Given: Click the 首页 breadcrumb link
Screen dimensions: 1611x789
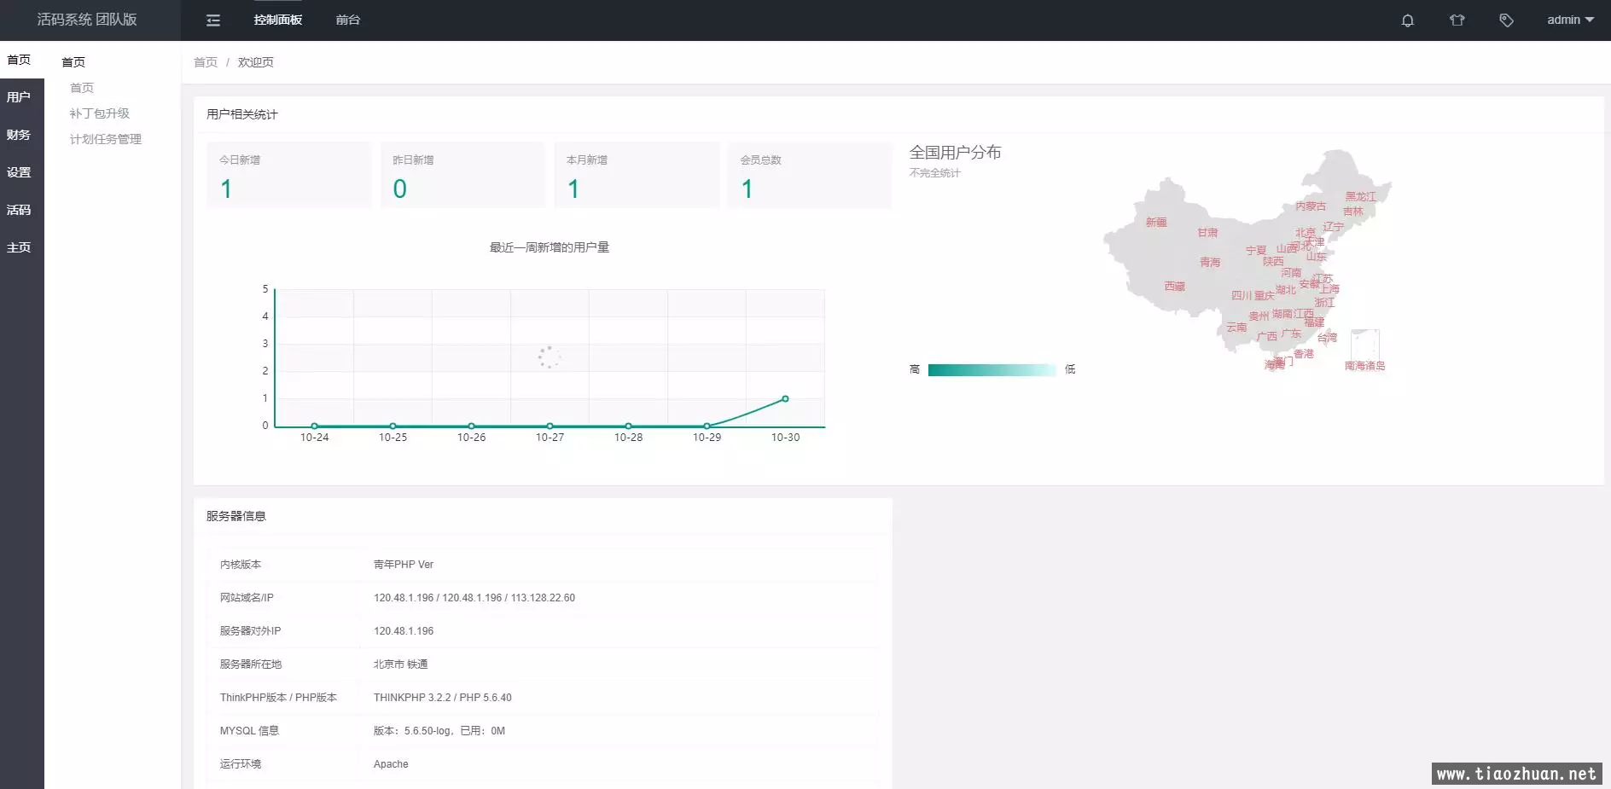Looking at the screenshot, I should pos(206,62).
